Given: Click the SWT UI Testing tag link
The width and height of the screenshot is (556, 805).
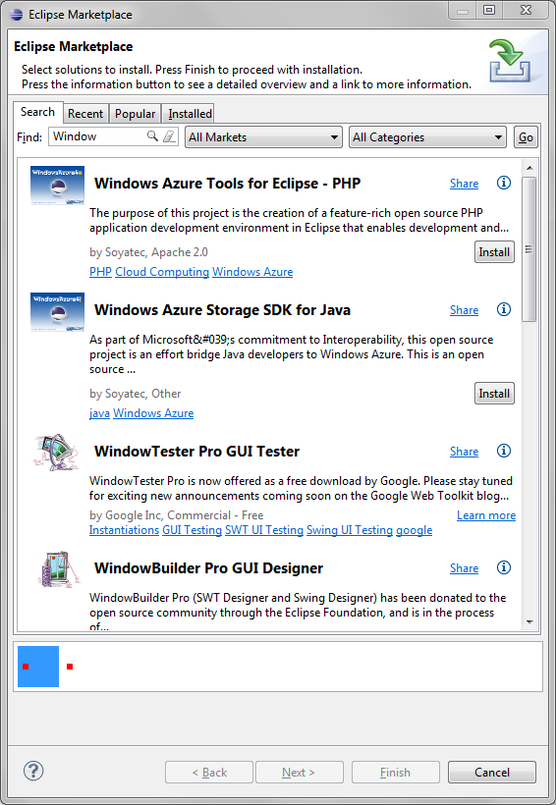Looking at the screenshot, I should (x=264, y=530).
